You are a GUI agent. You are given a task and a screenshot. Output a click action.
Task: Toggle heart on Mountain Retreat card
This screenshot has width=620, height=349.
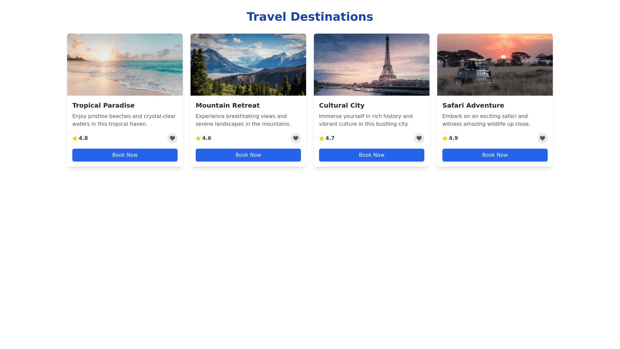point(296,138)
